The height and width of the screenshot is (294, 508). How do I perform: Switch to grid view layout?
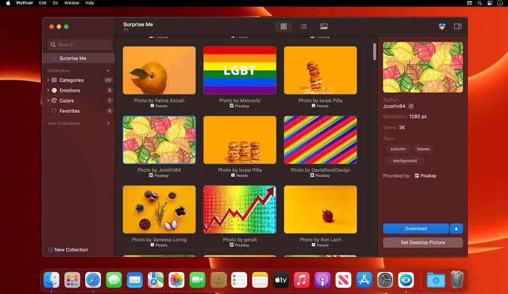[x=284, y=27]
